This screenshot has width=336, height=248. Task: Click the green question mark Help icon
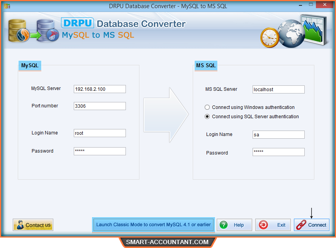224,225
